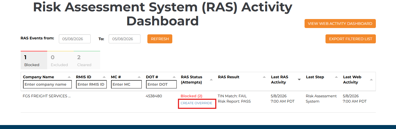396x129 pixels.
Task: Switch to the Excluded tab
Action: coord(60,61)
